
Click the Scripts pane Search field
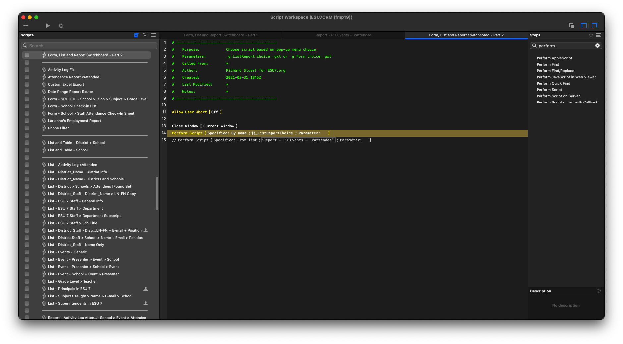89,46
